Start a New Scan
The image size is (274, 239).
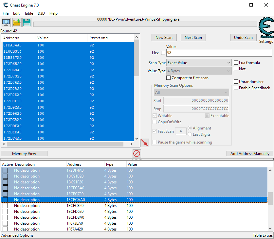click(164, 38)
